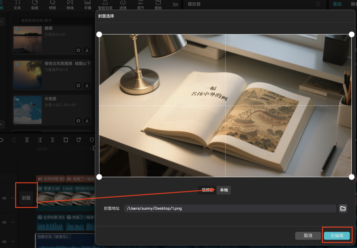Open the 字幕 (Captions) panel
This screenshot has height=248, width=357.
88,5
